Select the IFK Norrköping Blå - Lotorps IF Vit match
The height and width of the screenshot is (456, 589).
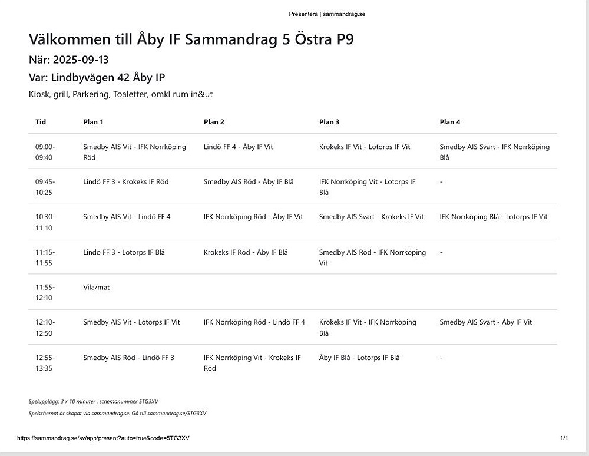494,217
